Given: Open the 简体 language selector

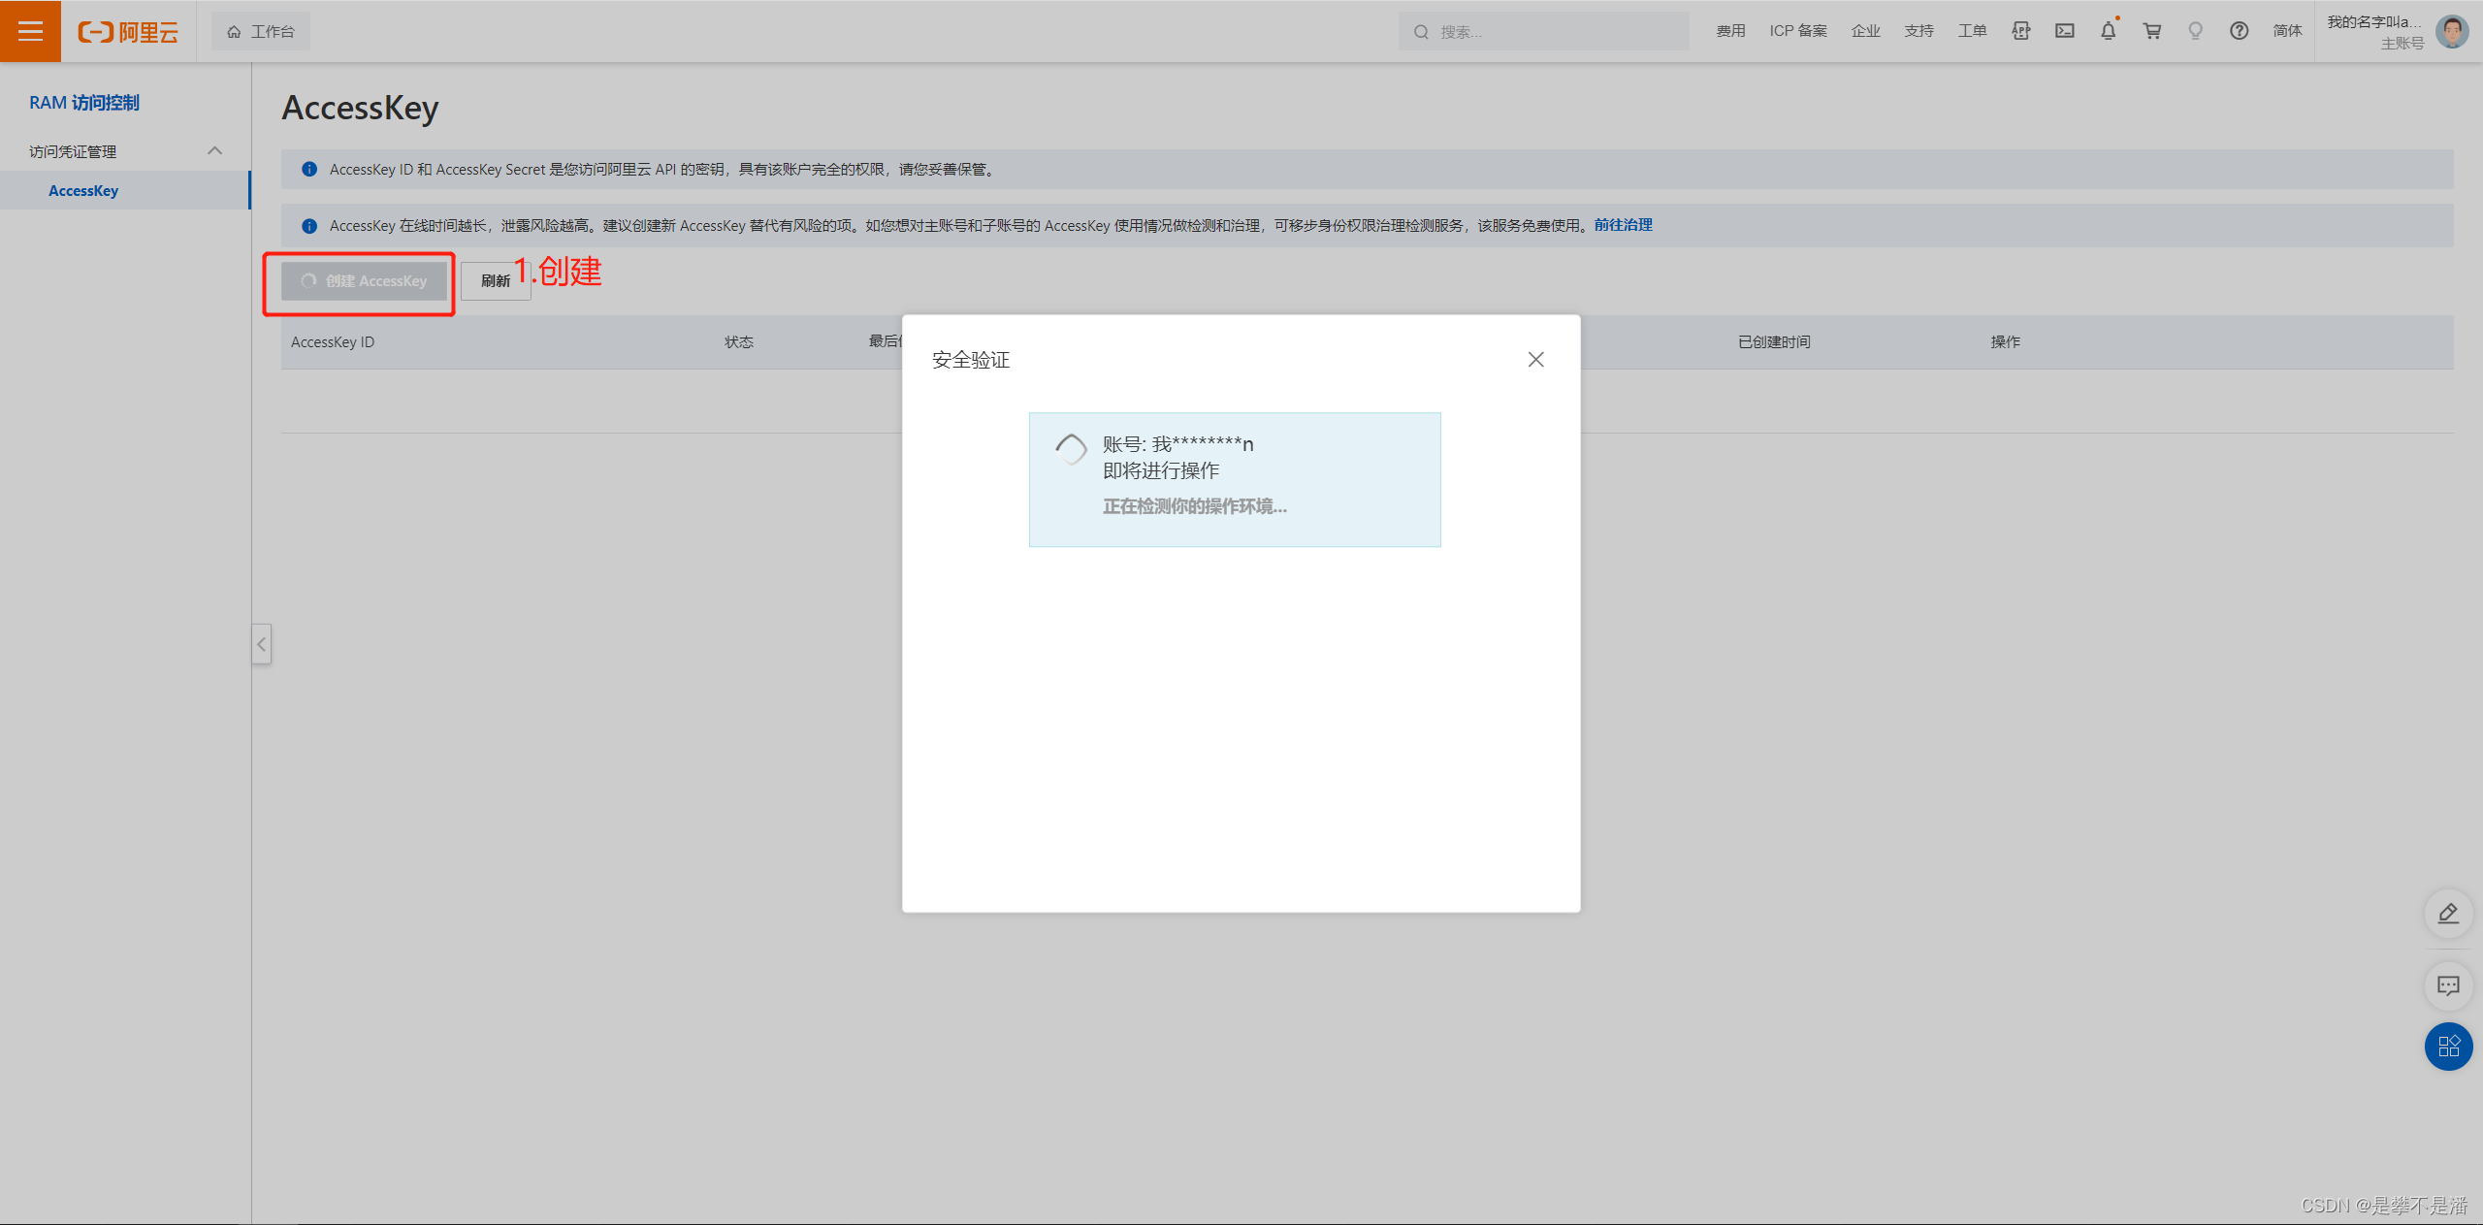Looking at the screenshot, I should 2287,31.
